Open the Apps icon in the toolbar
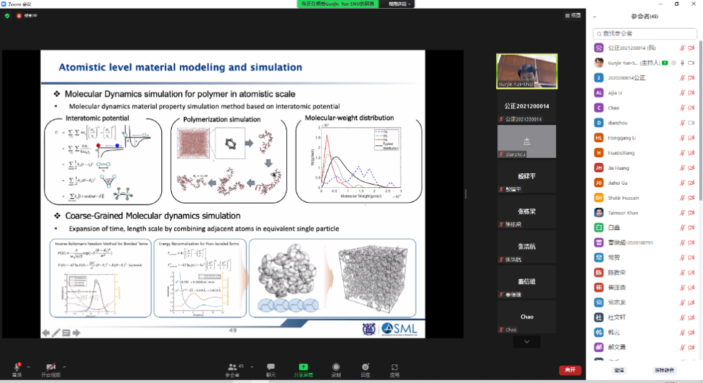Viewport: 703px width, 383px height. point(394,368)
